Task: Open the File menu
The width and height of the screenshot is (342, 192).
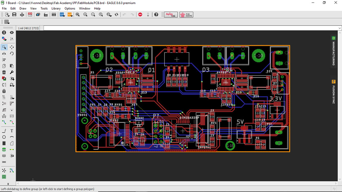Action: pyautogui.click(x=4, y=8)
